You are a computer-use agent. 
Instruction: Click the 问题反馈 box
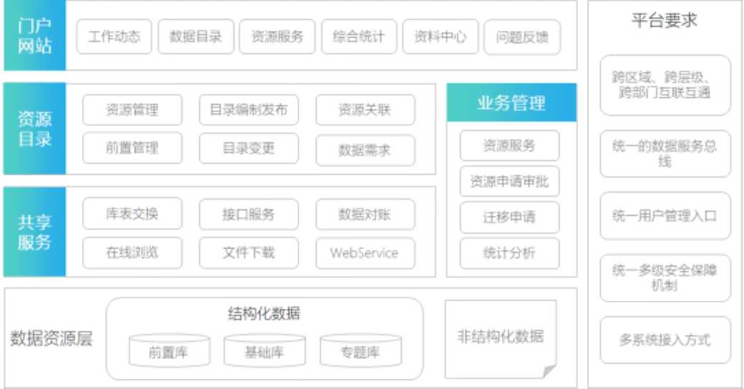pos(522,37)
